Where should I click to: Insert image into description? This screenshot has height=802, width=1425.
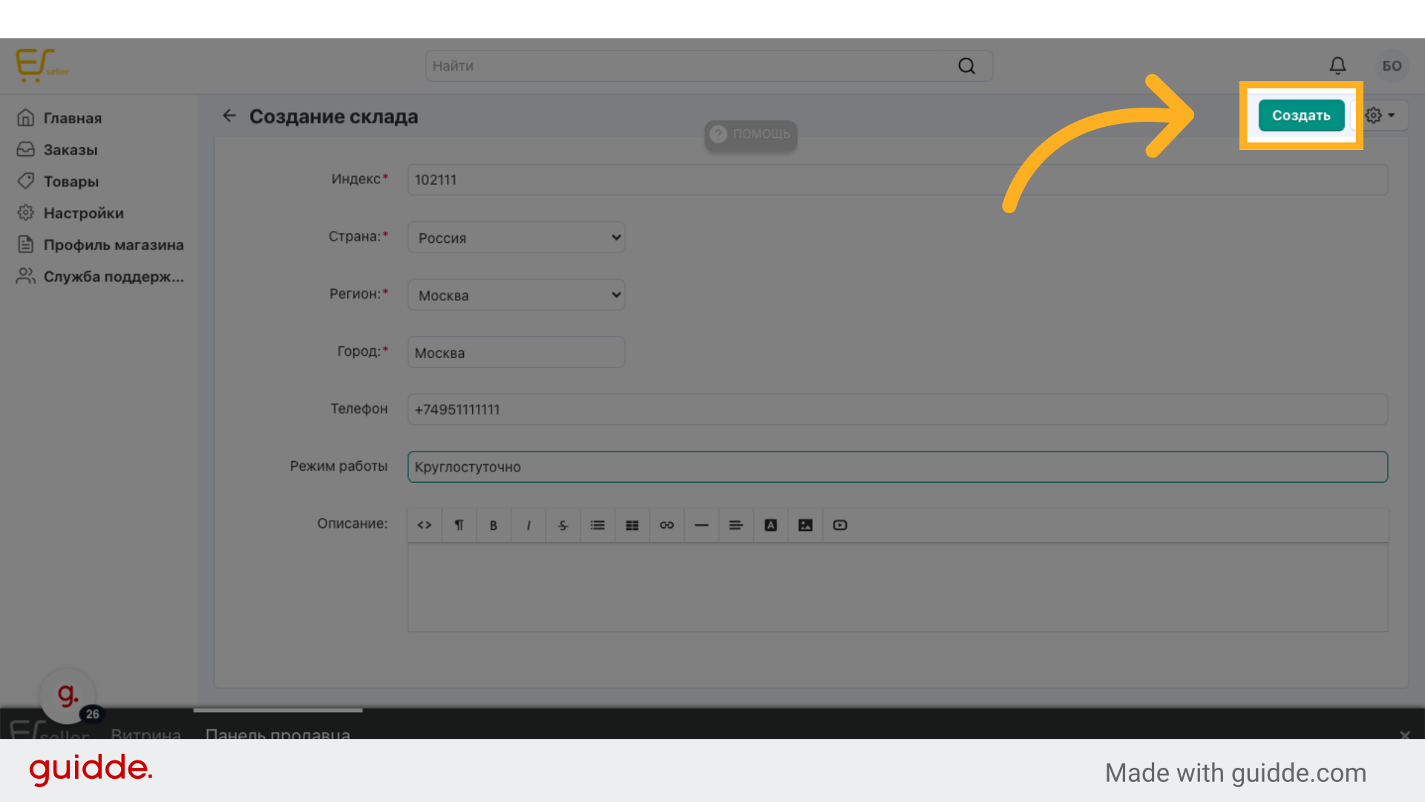pyautogui.click(x=805, y=525)
